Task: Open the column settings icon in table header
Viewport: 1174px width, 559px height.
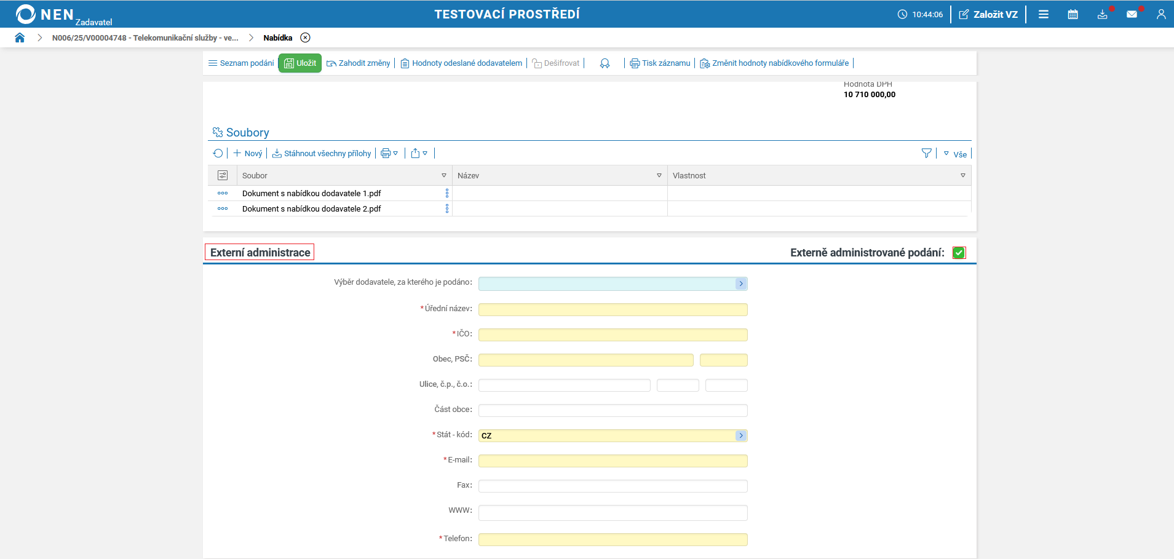Action: tap(223, 175)
